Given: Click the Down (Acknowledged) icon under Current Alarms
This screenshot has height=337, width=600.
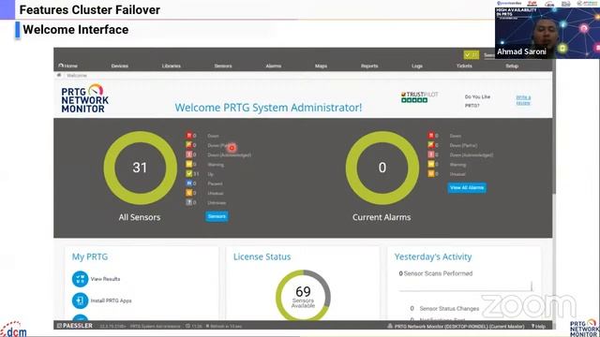Looking at the screenshot, I should pos(431,154).
